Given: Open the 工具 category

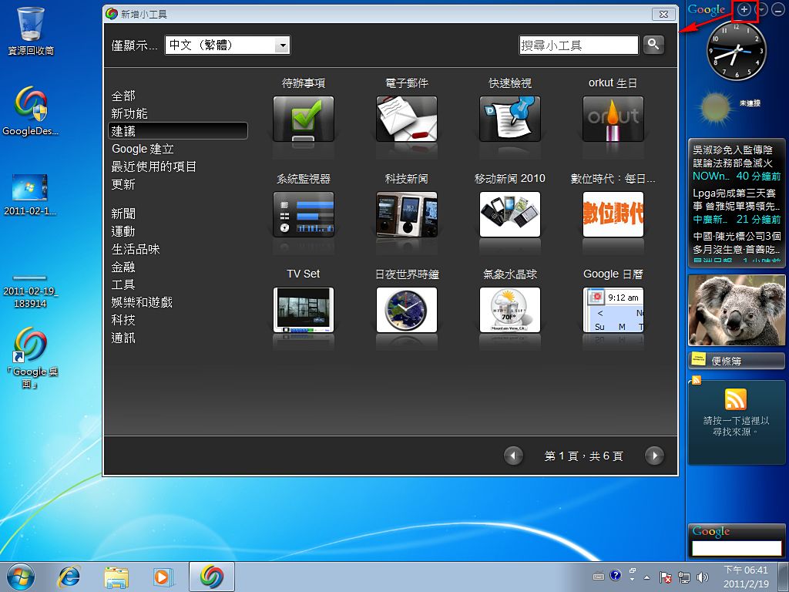Looking at the screenshot, I should pos(123,284).
